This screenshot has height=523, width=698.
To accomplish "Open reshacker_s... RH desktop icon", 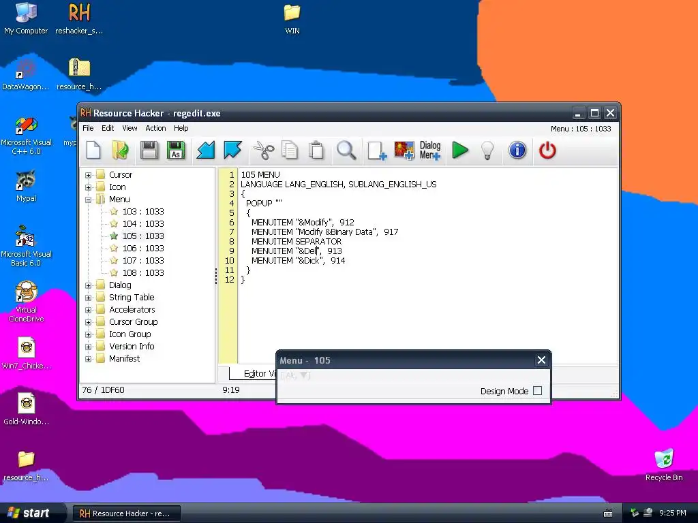I will coord(79,18).
